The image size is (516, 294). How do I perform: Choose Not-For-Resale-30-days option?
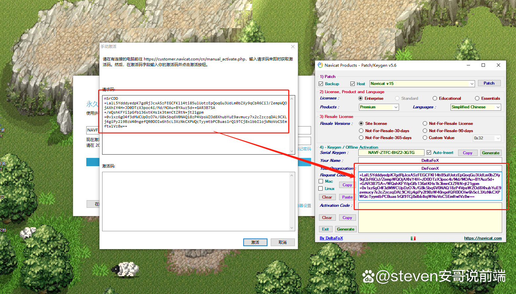[x=361, y=131]
